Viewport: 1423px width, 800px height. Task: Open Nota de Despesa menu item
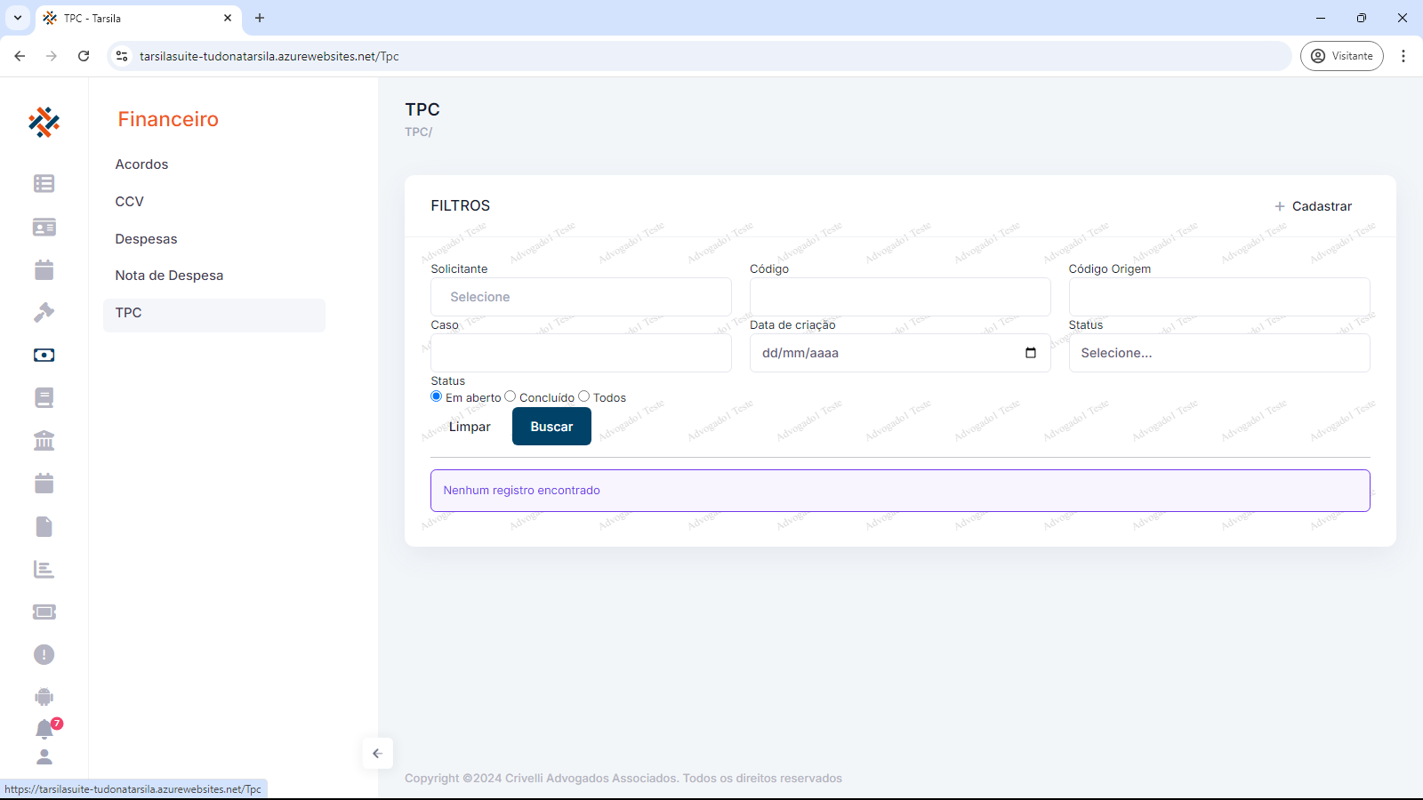169,276
